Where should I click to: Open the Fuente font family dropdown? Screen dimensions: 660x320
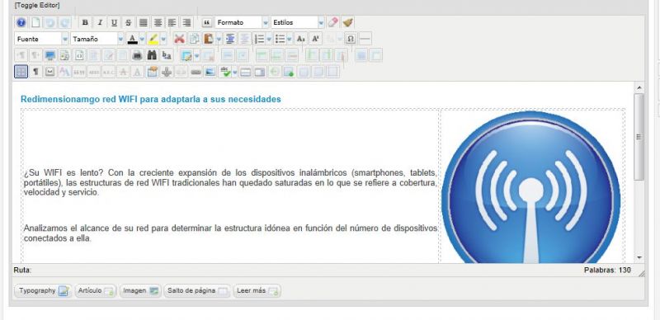[41, 39]
